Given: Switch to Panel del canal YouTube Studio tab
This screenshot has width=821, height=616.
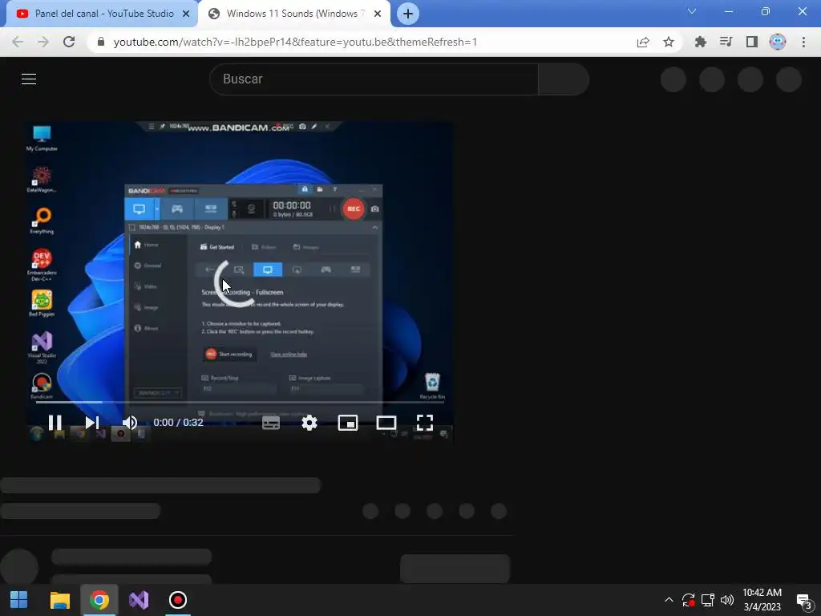Looking at the screenshot, I should coord(102,14).
